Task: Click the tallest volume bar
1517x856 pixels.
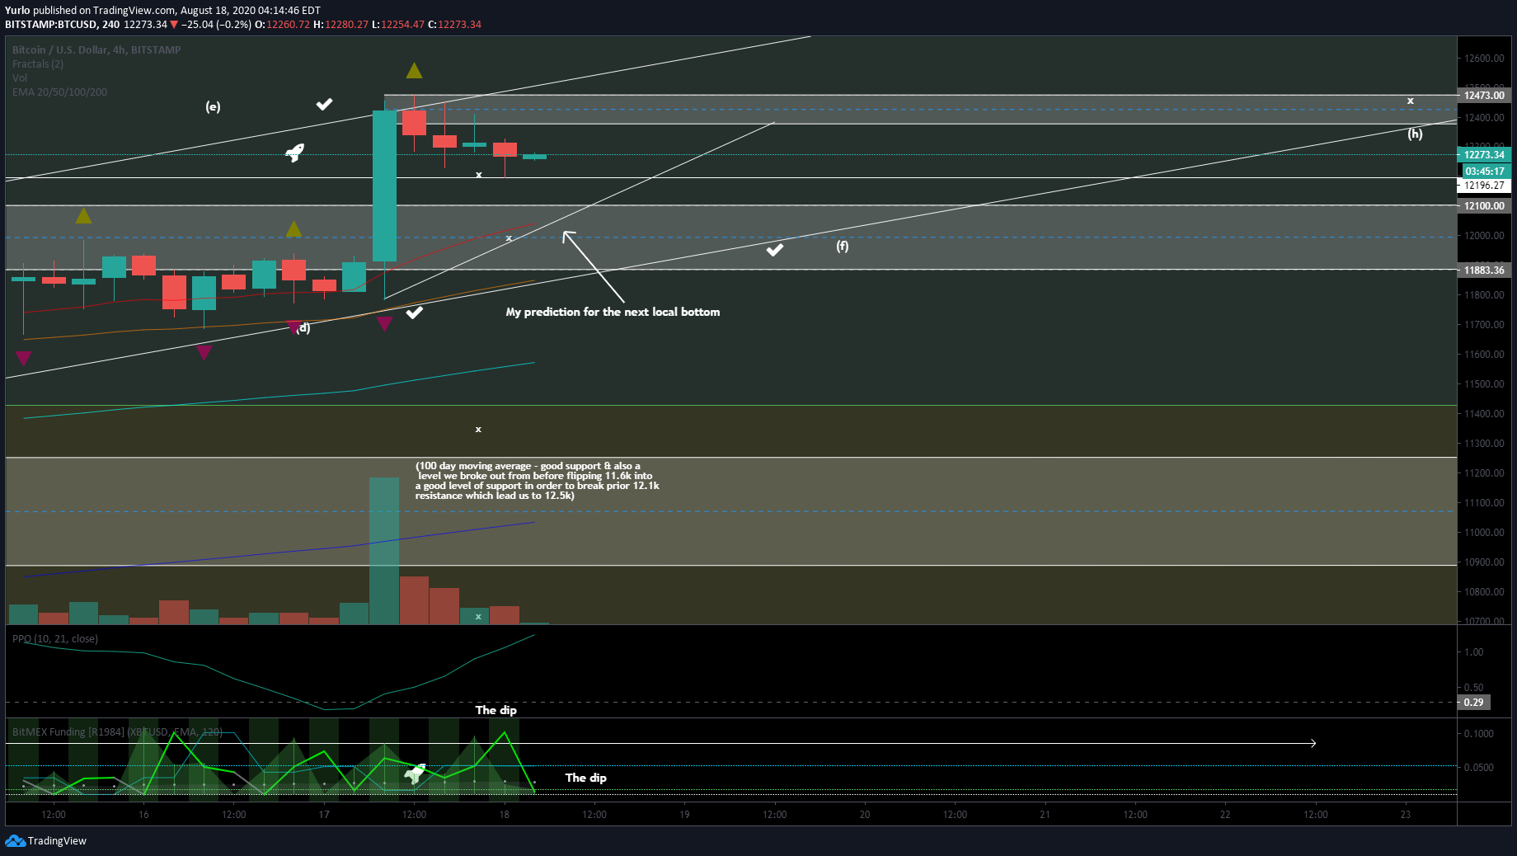Action: [384, 550]
